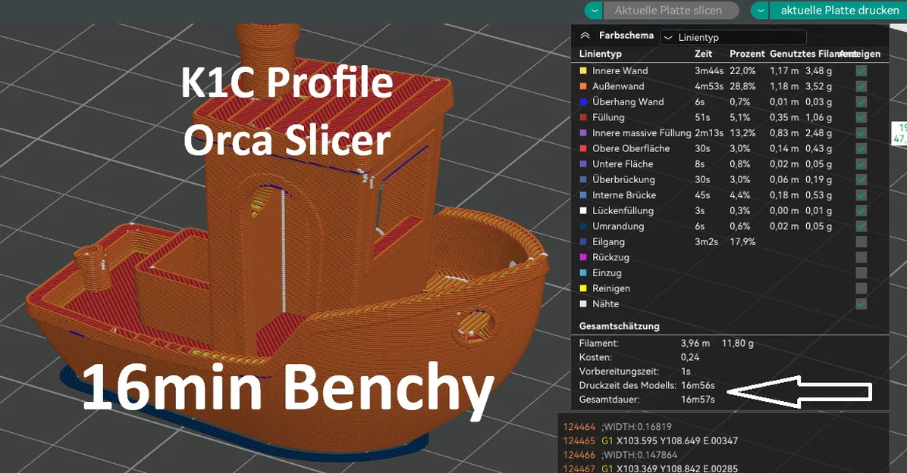This screenshot has height=473, width=907.
Task: Toggle visibility of Lückenfüllung
Action: [x=861, y=211]
